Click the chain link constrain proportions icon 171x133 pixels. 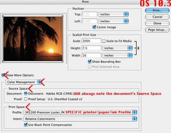coord(138,48)
